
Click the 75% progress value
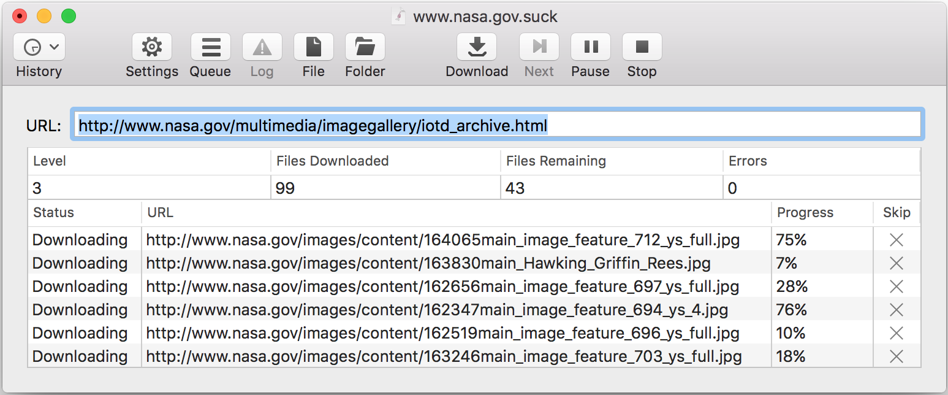click(791, 240)
